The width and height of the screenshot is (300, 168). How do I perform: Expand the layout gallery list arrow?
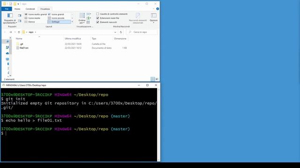pos(72,22)
